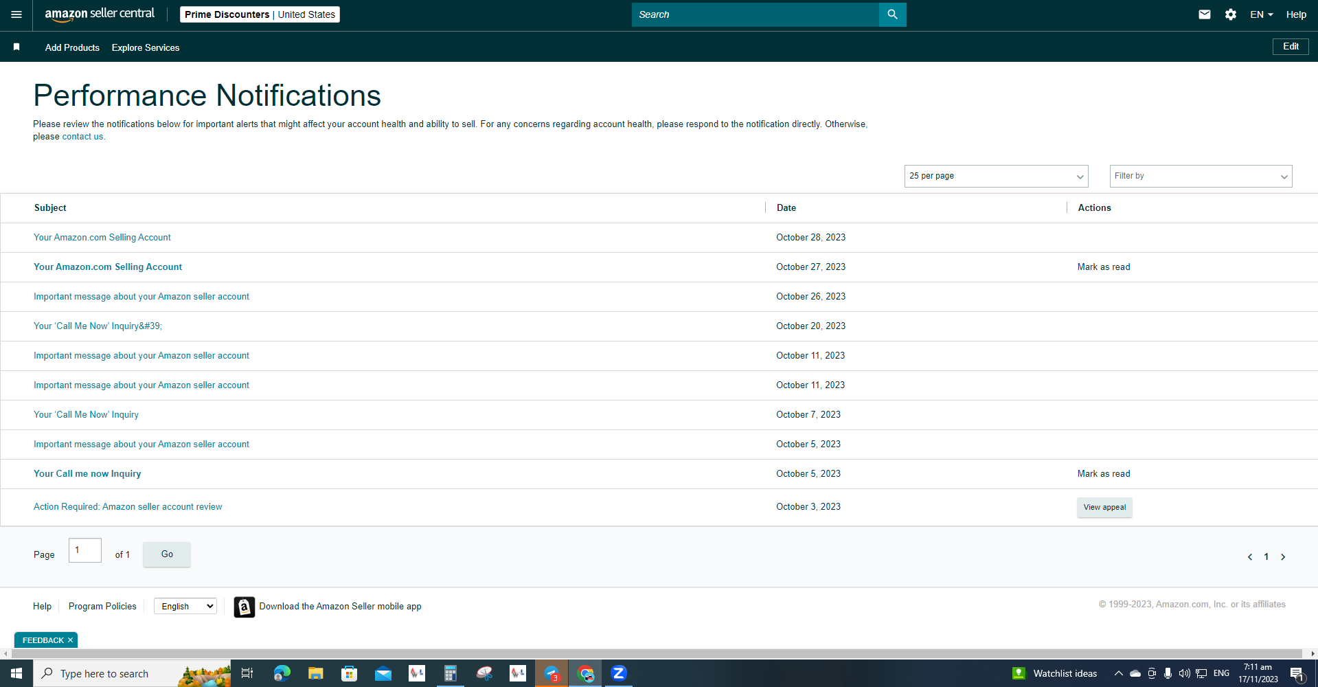
Task: Click the contact us link
Action: tap(82, 137)
